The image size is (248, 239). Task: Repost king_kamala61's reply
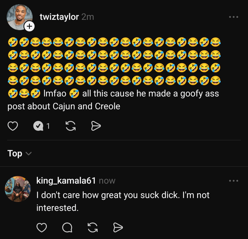[x=93, y=228]
